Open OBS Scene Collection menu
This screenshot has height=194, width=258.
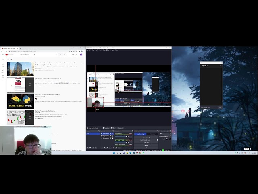pyautogui.click(x=107, y=50)
